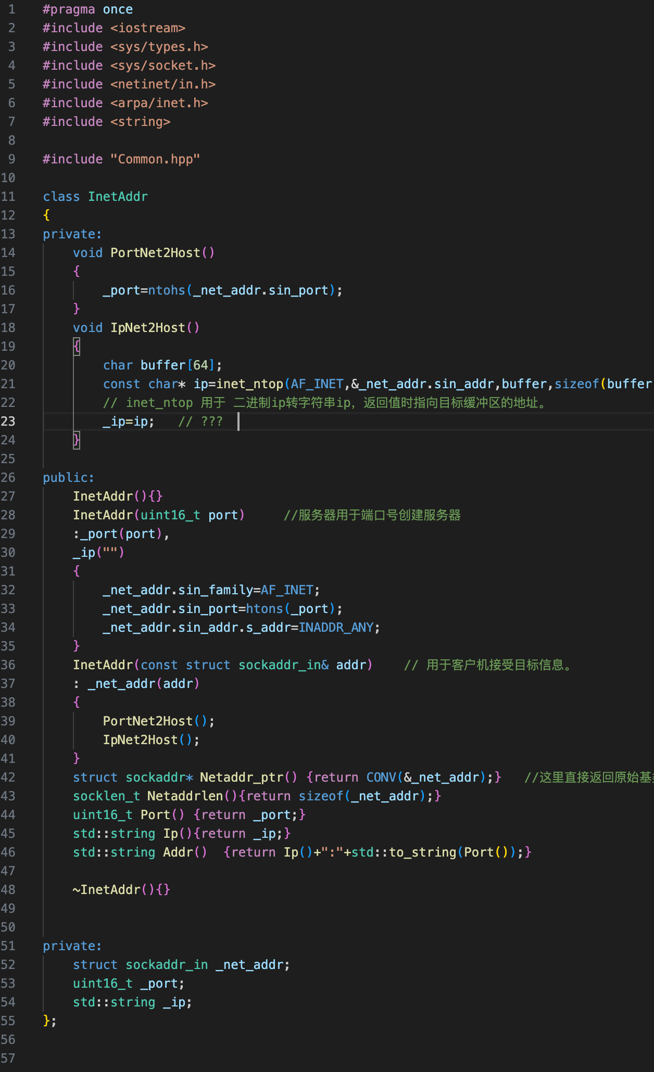Click line number 23 in the gutter
This screenshot has height=1072, width=654.
coord(8,421)
